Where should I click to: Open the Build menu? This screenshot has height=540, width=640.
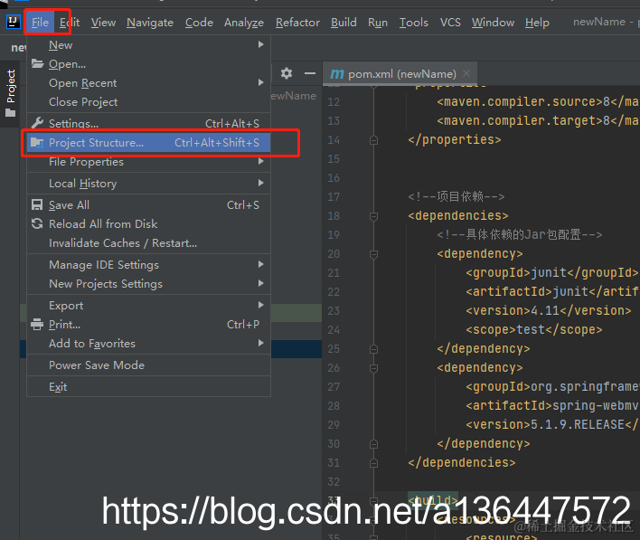click(344, 22)
